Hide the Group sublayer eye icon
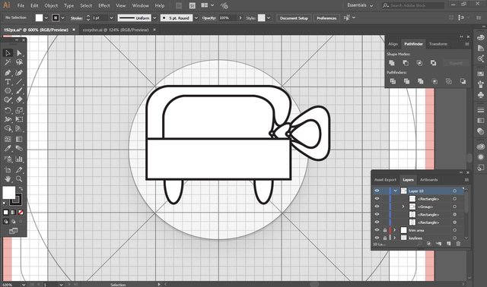The height and width of the screenshot is (287, 487). pos(377,207)
